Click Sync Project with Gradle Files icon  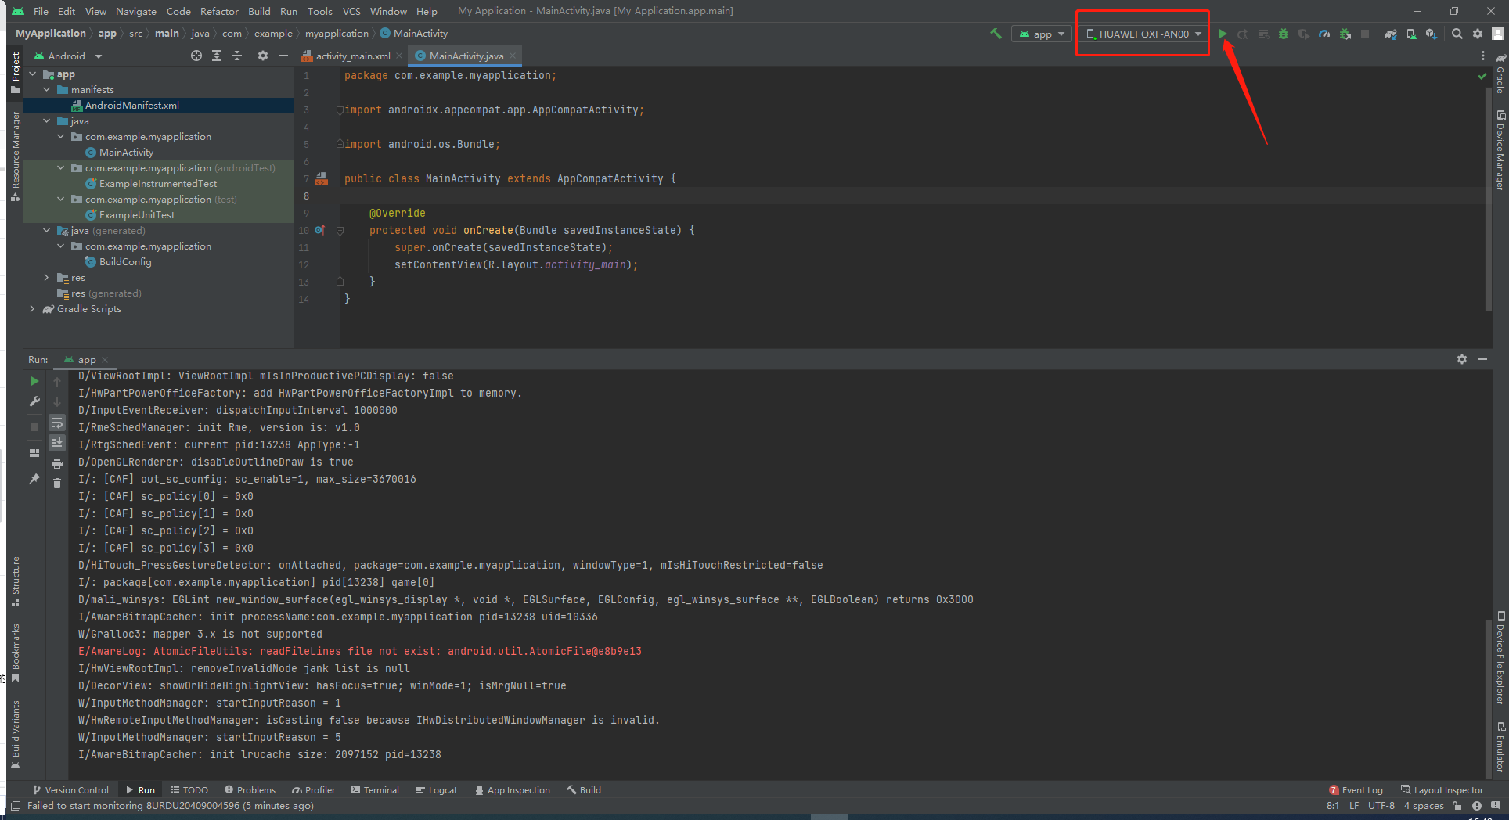point(1391,34)
